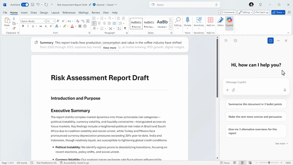Click the Cut scissors icon

click(x=14, y=18)
